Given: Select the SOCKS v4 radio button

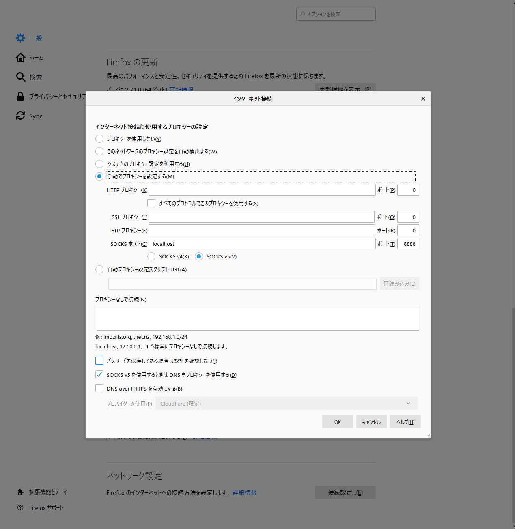Looking at the screenshot, I should pyautogui.click(x=151, y=256).
